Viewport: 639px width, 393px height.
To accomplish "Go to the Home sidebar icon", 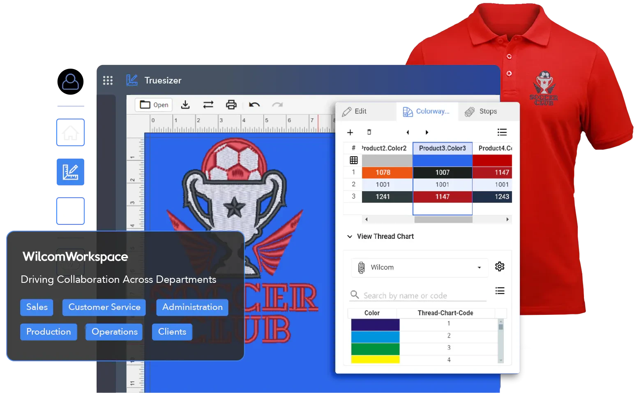I will click(x=70, y=132).
